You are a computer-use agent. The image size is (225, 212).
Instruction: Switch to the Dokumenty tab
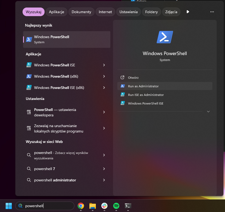tap(81, 12)
